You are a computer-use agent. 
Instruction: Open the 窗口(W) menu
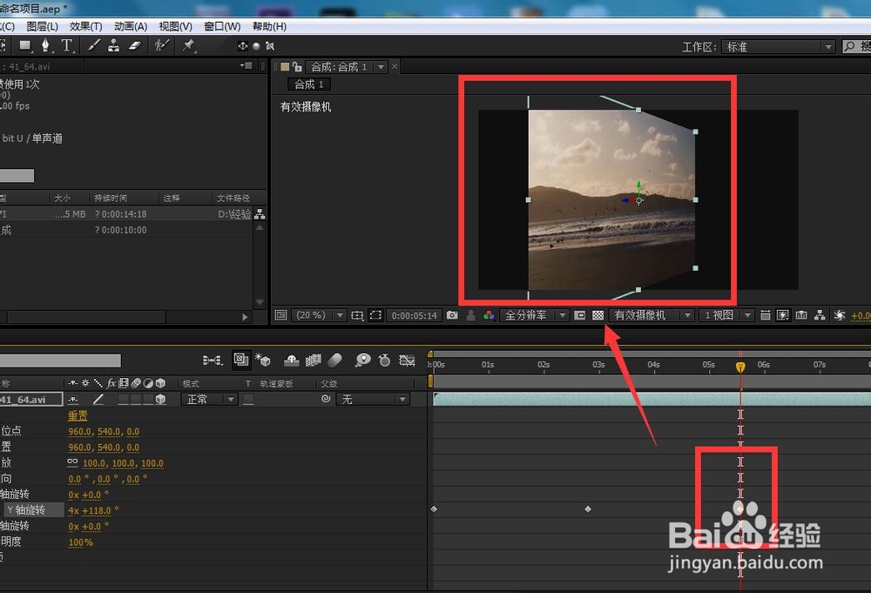click(x=222, y=26)
